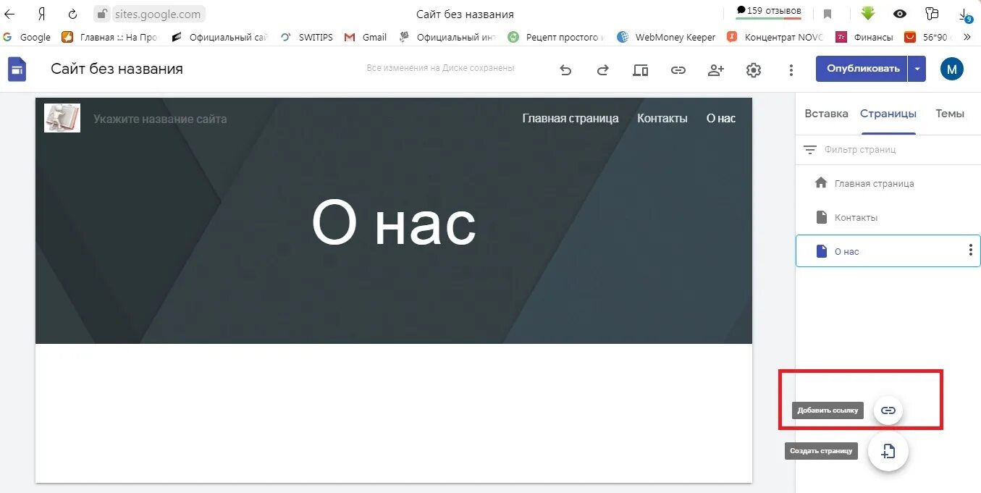Image resolution: width=981 pixels, height=493 pixels.
Task: Click the Сайт без названия document title
Action: pos(117,69)
